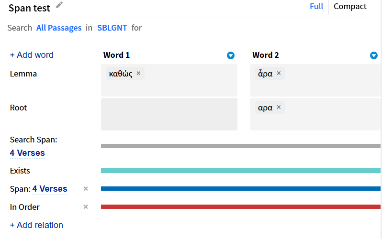Click the In Order relation label
382x239 pixels.
[24, 207]
